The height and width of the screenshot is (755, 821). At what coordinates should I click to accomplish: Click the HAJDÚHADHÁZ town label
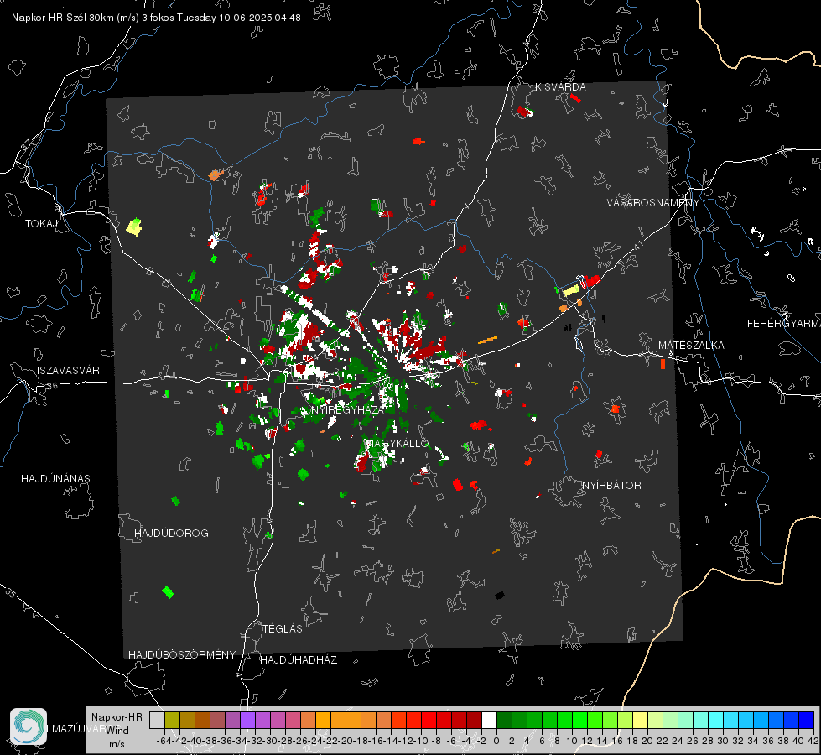coord(299,660)
